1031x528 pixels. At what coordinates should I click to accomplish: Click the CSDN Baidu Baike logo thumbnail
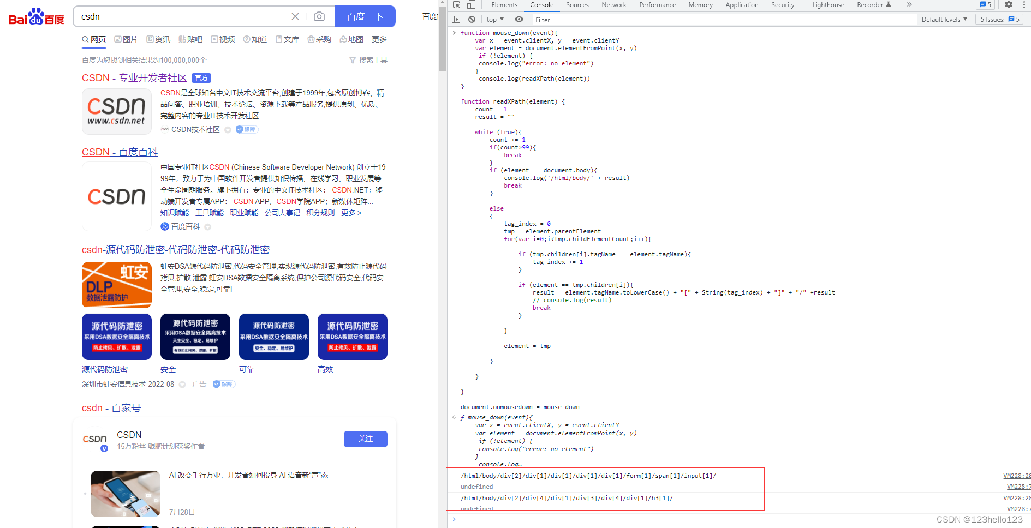[x=117, y=196]
